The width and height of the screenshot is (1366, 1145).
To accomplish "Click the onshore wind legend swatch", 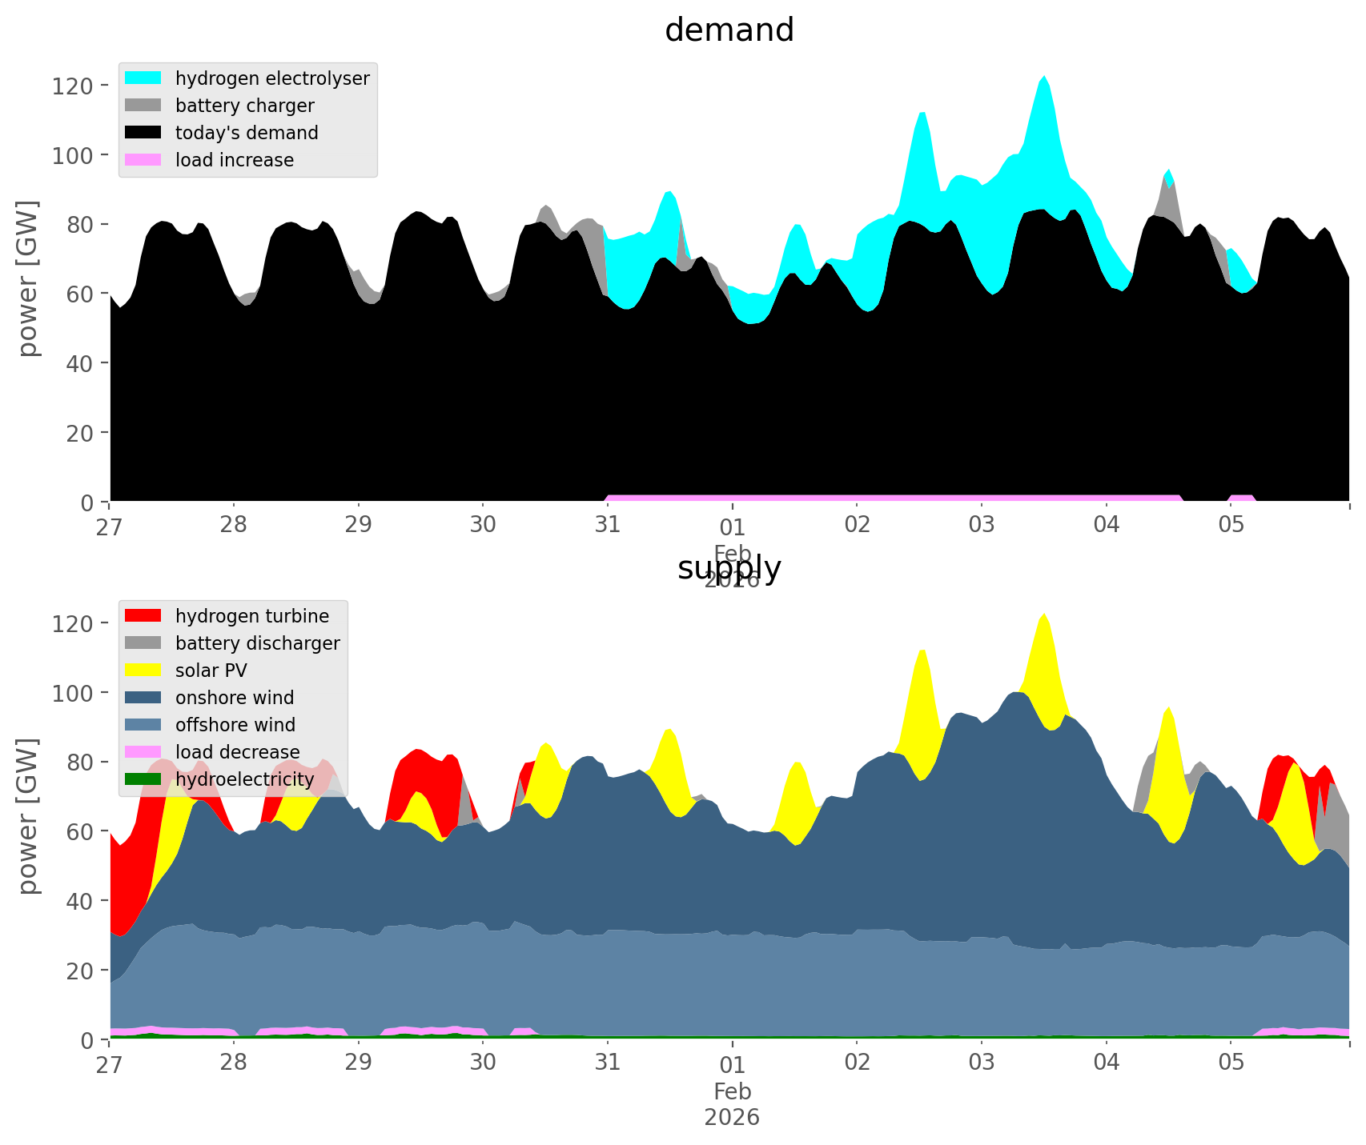I will (143, 698).
